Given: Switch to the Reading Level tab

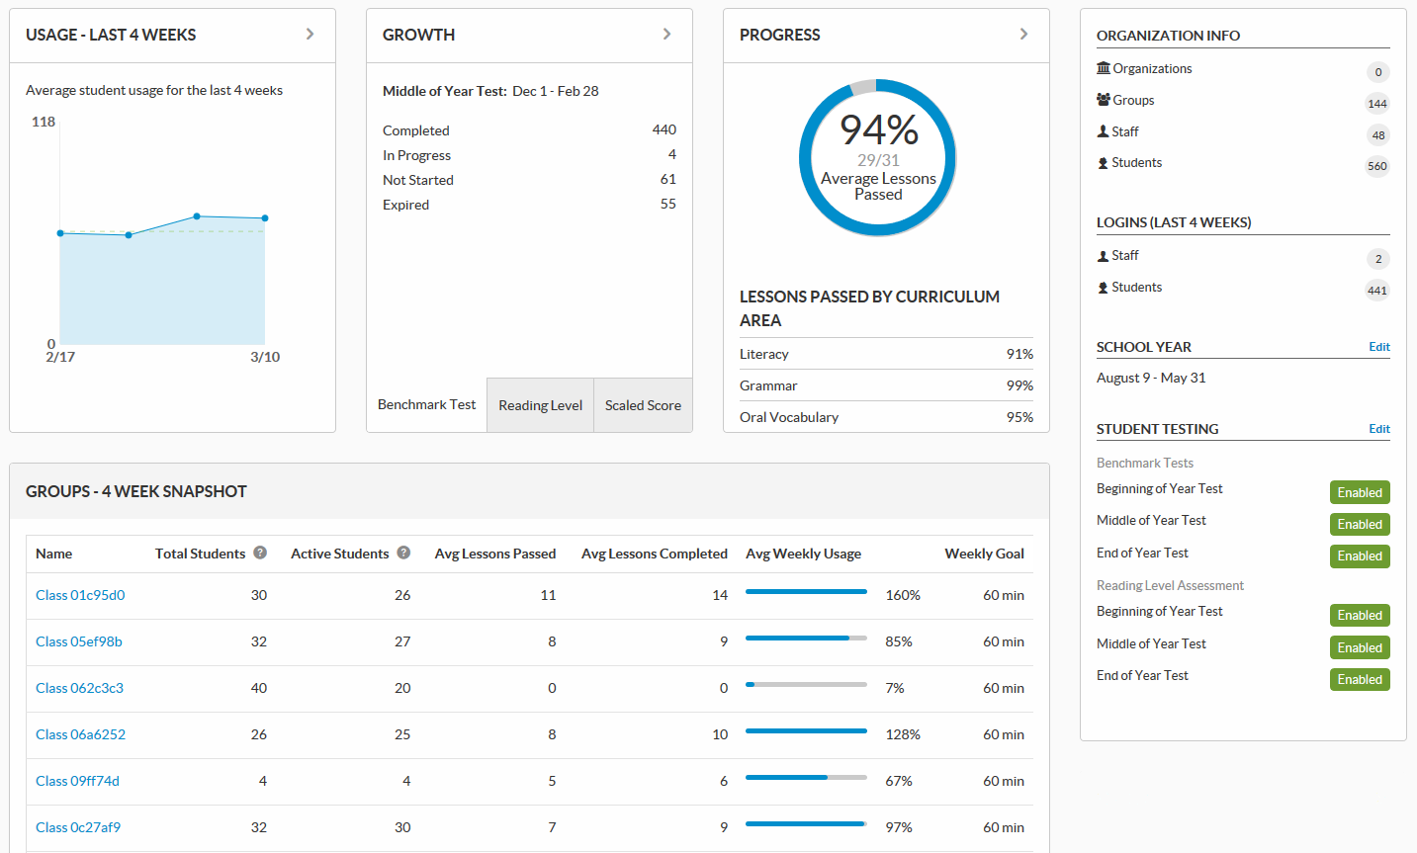Looking at the screenshot, I should pyautogui.click(x=540, y=405).
